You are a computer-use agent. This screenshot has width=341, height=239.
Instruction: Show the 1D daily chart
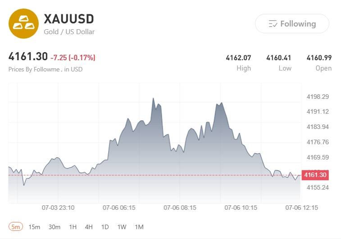(105, 227)
